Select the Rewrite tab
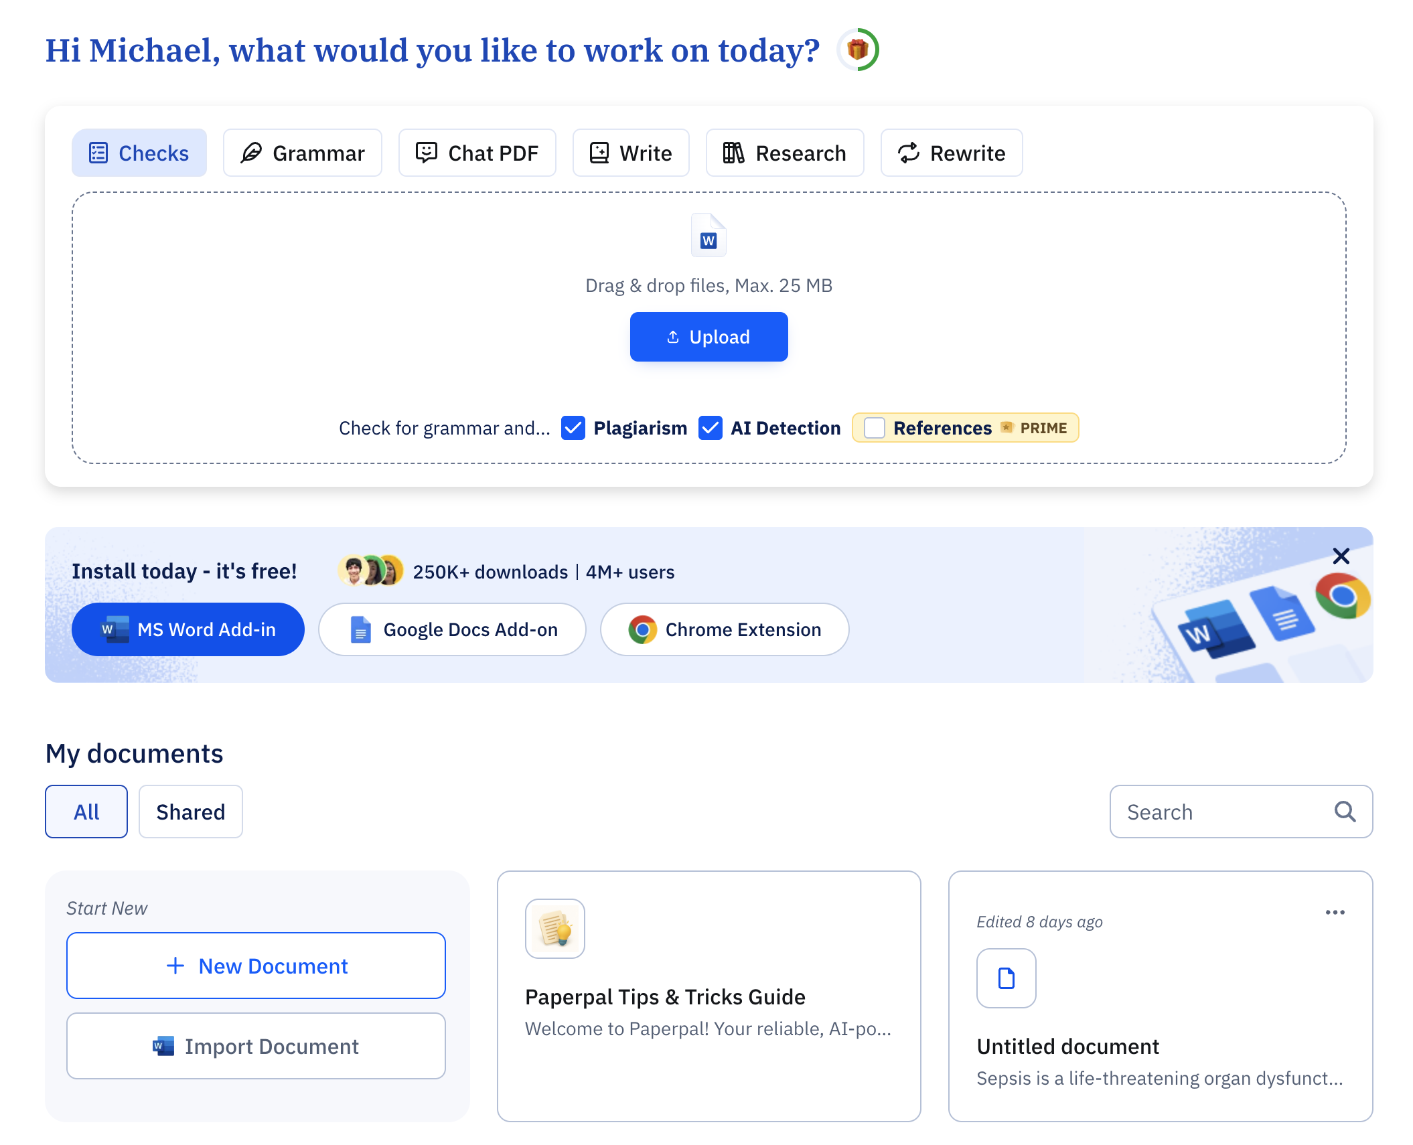The width and height of the screenshot is (1413, 1145). (x=952, y=153)
